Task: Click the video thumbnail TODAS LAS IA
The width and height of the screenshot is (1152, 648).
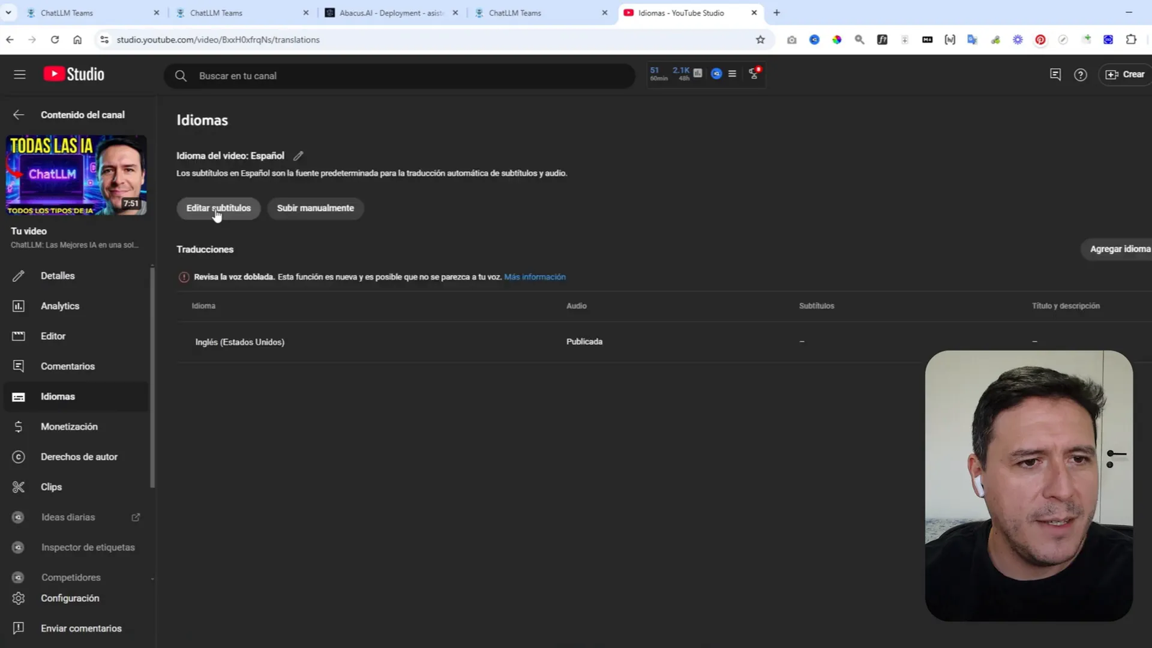Action: 75,175
